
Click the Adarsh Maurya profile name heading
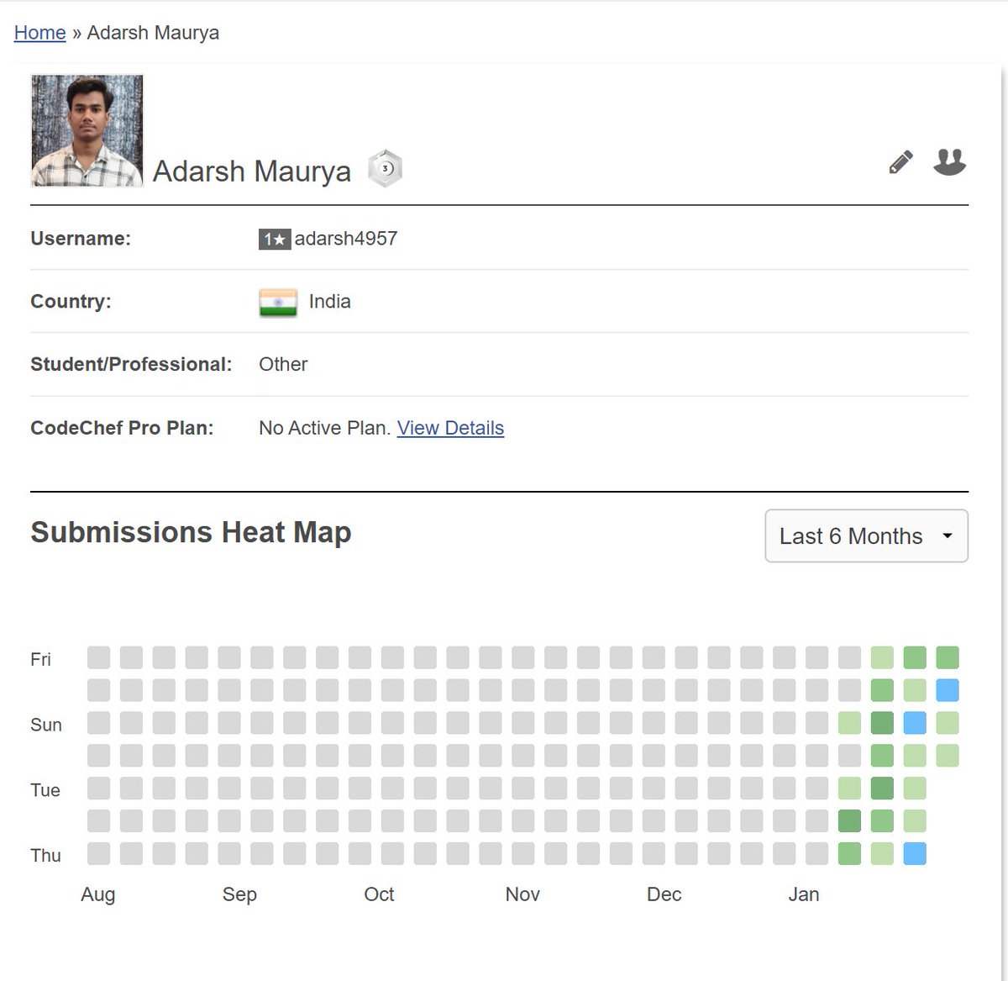[252, 171]
